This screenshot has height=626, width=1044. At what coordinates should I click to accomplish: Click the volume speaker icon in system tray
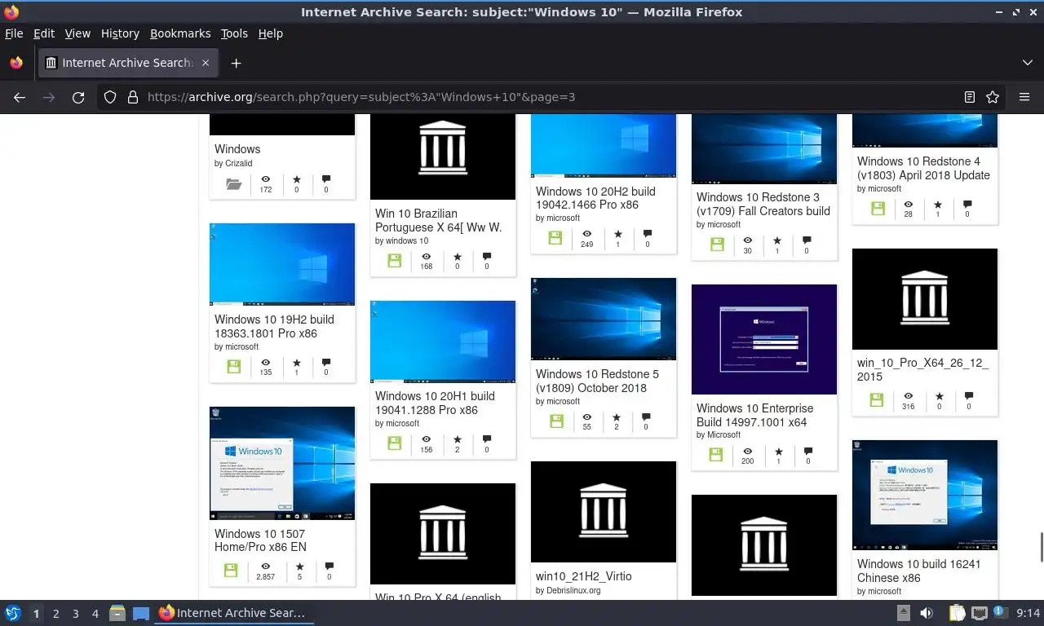927,613
